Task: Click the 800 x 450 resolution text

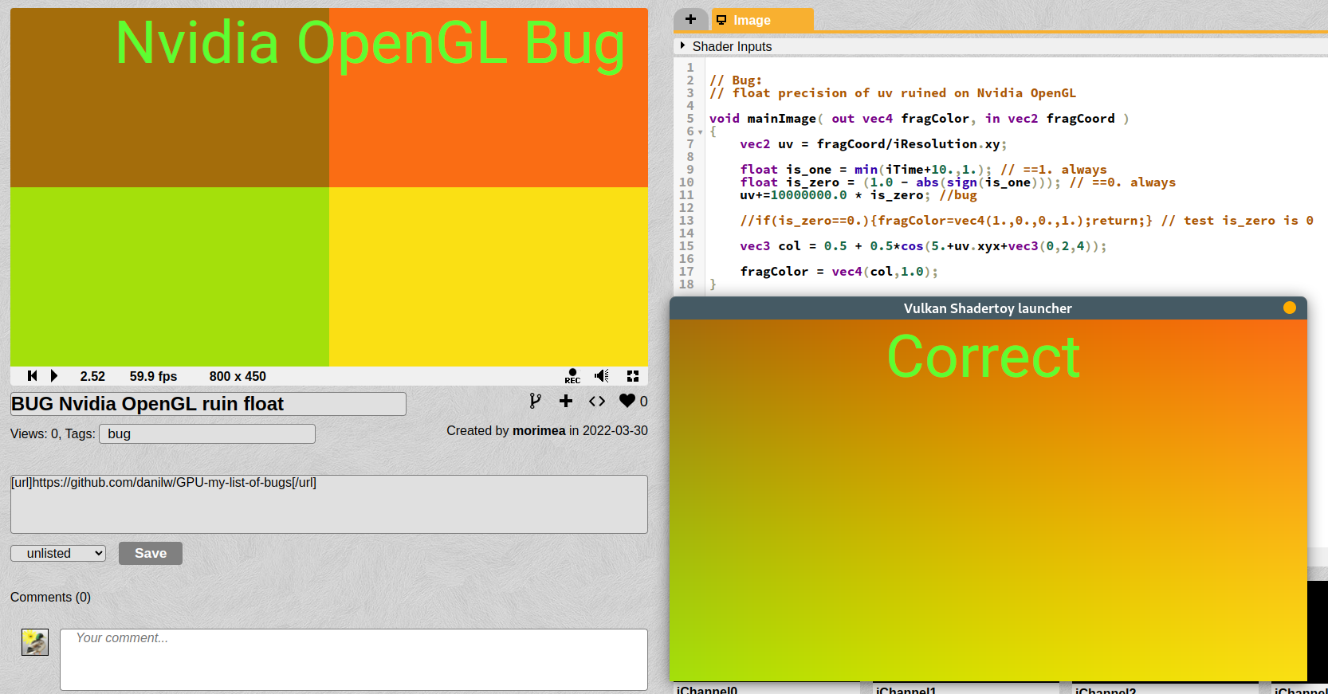Action: tap(238, 376)
